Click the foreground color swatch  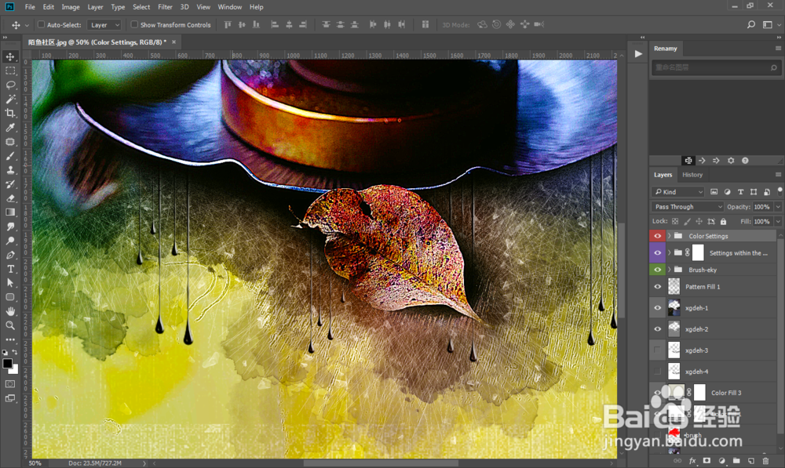(x=7, y=364)
